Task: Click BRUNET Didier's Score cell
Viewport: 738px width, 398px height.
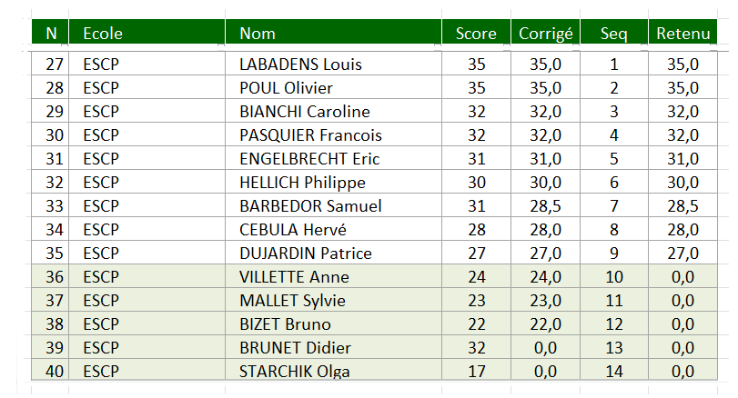Action: 476,348
